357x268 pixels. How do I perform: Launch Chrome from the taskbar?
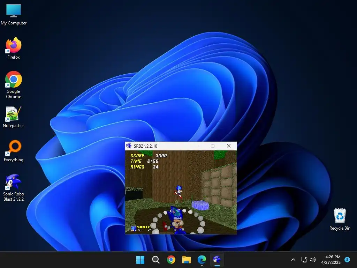click(x=171, y=260)
